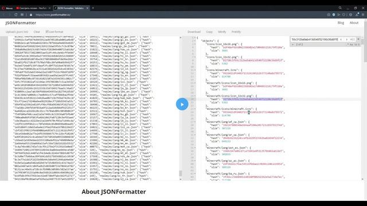367x206 pixels.
Task: Click the padlock site security icon
Action: (x=31, y=15)
